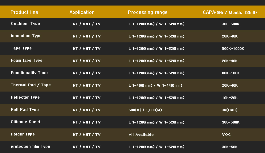The image size is (265, 153).
Task: Click the Insulation Type row label
Action: coord(26,36)
